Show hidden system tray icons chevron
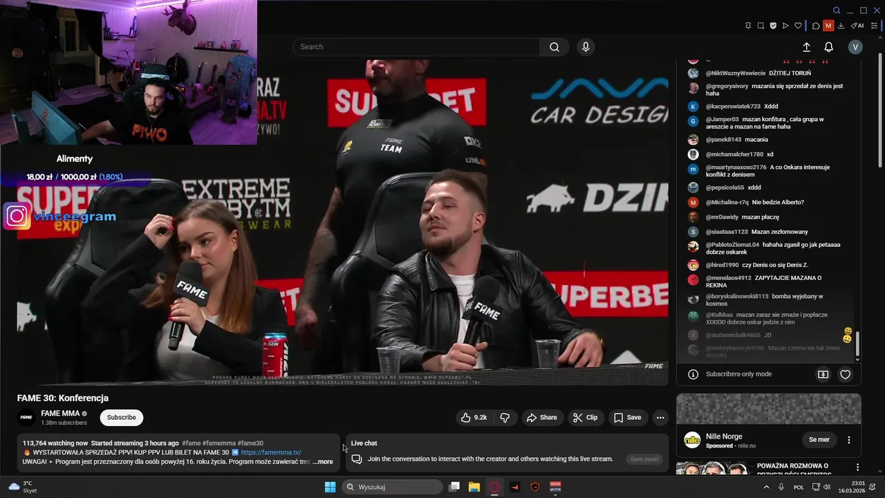Screen dimensions: 885x498 pos(766,487)
